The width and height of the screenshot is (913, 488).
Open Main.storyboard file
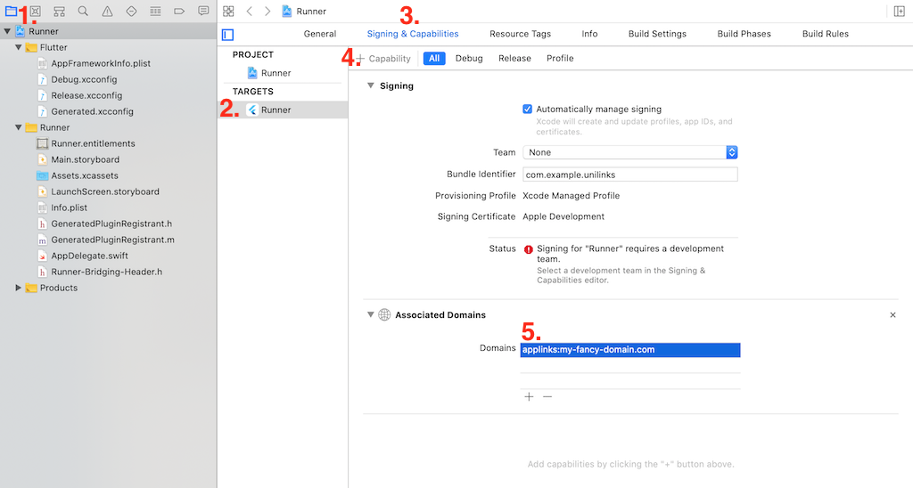(x=85, y=159)
